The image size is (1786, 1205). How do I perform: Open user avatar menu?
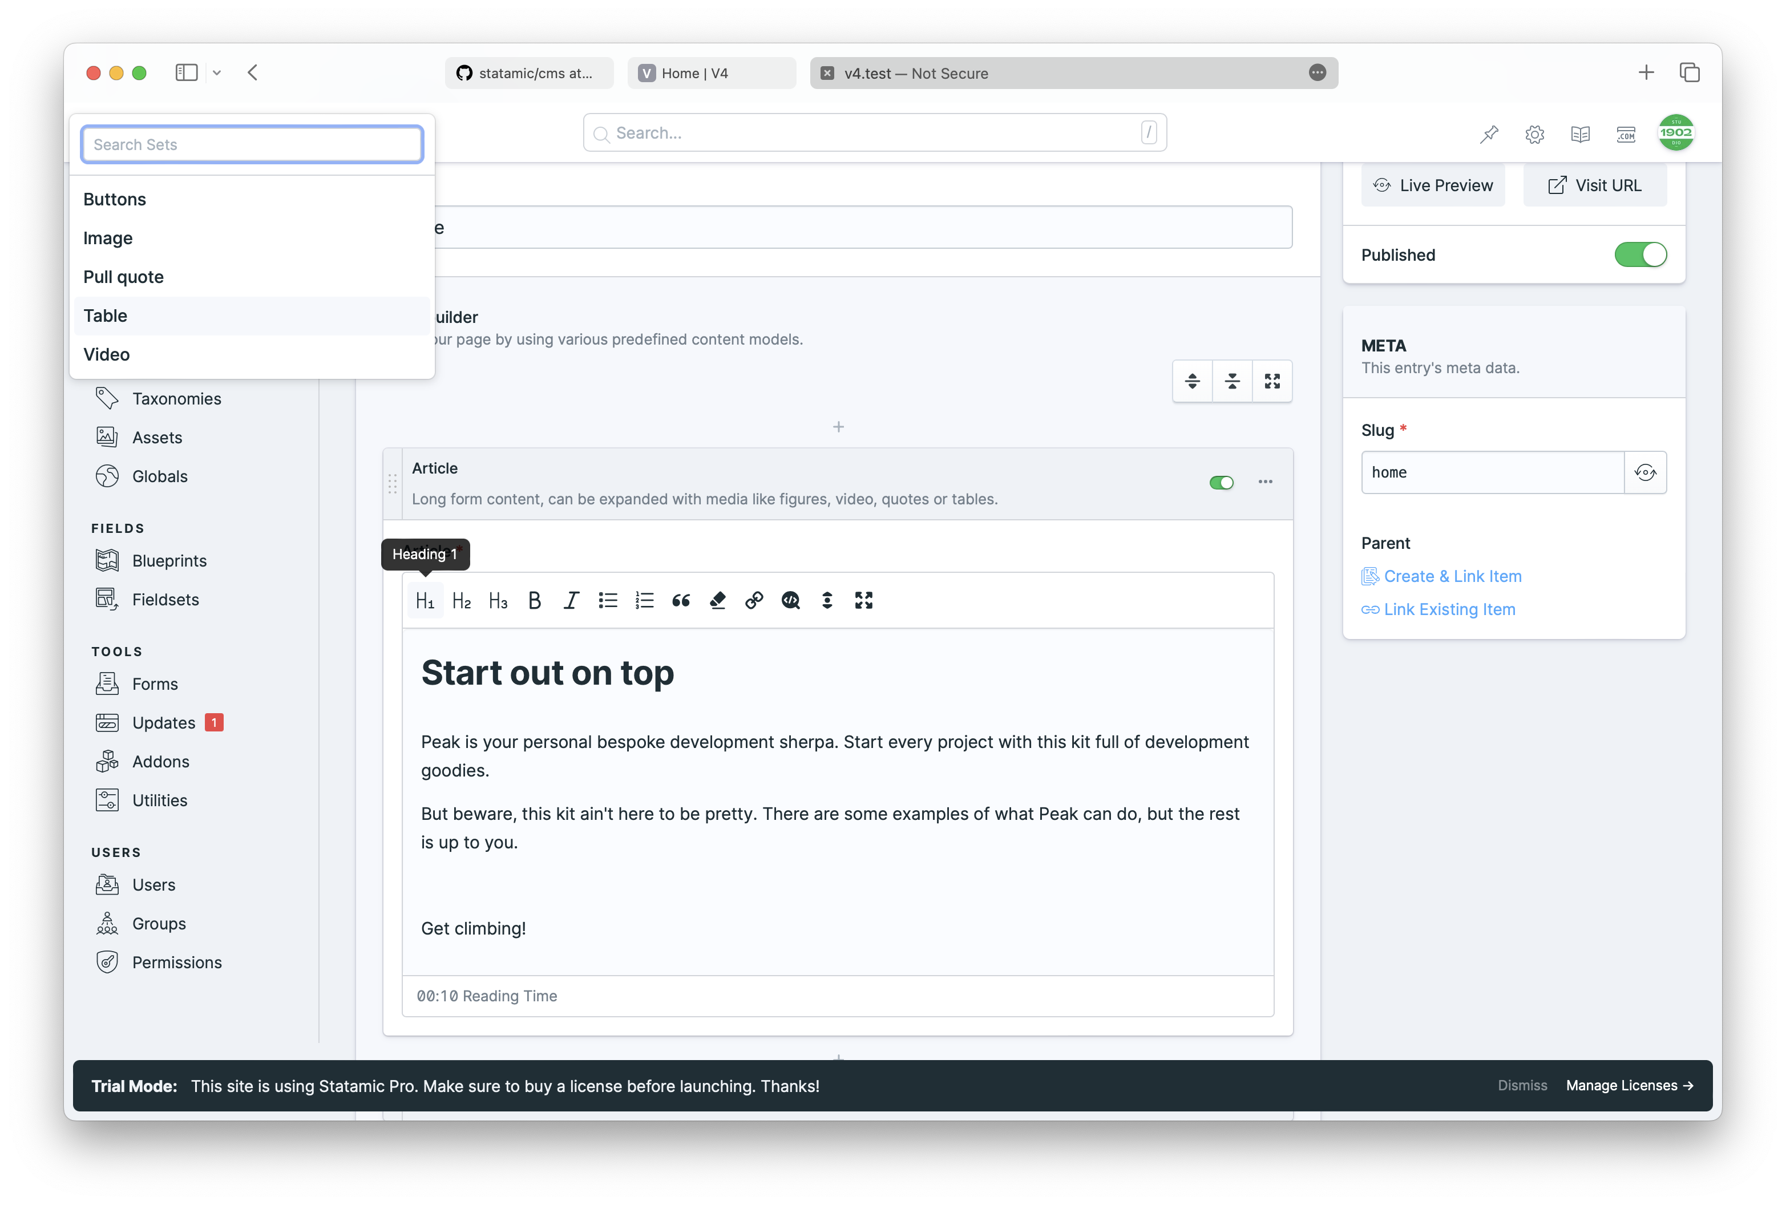1676,133
